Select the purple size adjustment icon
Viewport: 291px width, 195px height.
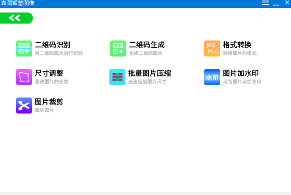(x=24, y=77)
